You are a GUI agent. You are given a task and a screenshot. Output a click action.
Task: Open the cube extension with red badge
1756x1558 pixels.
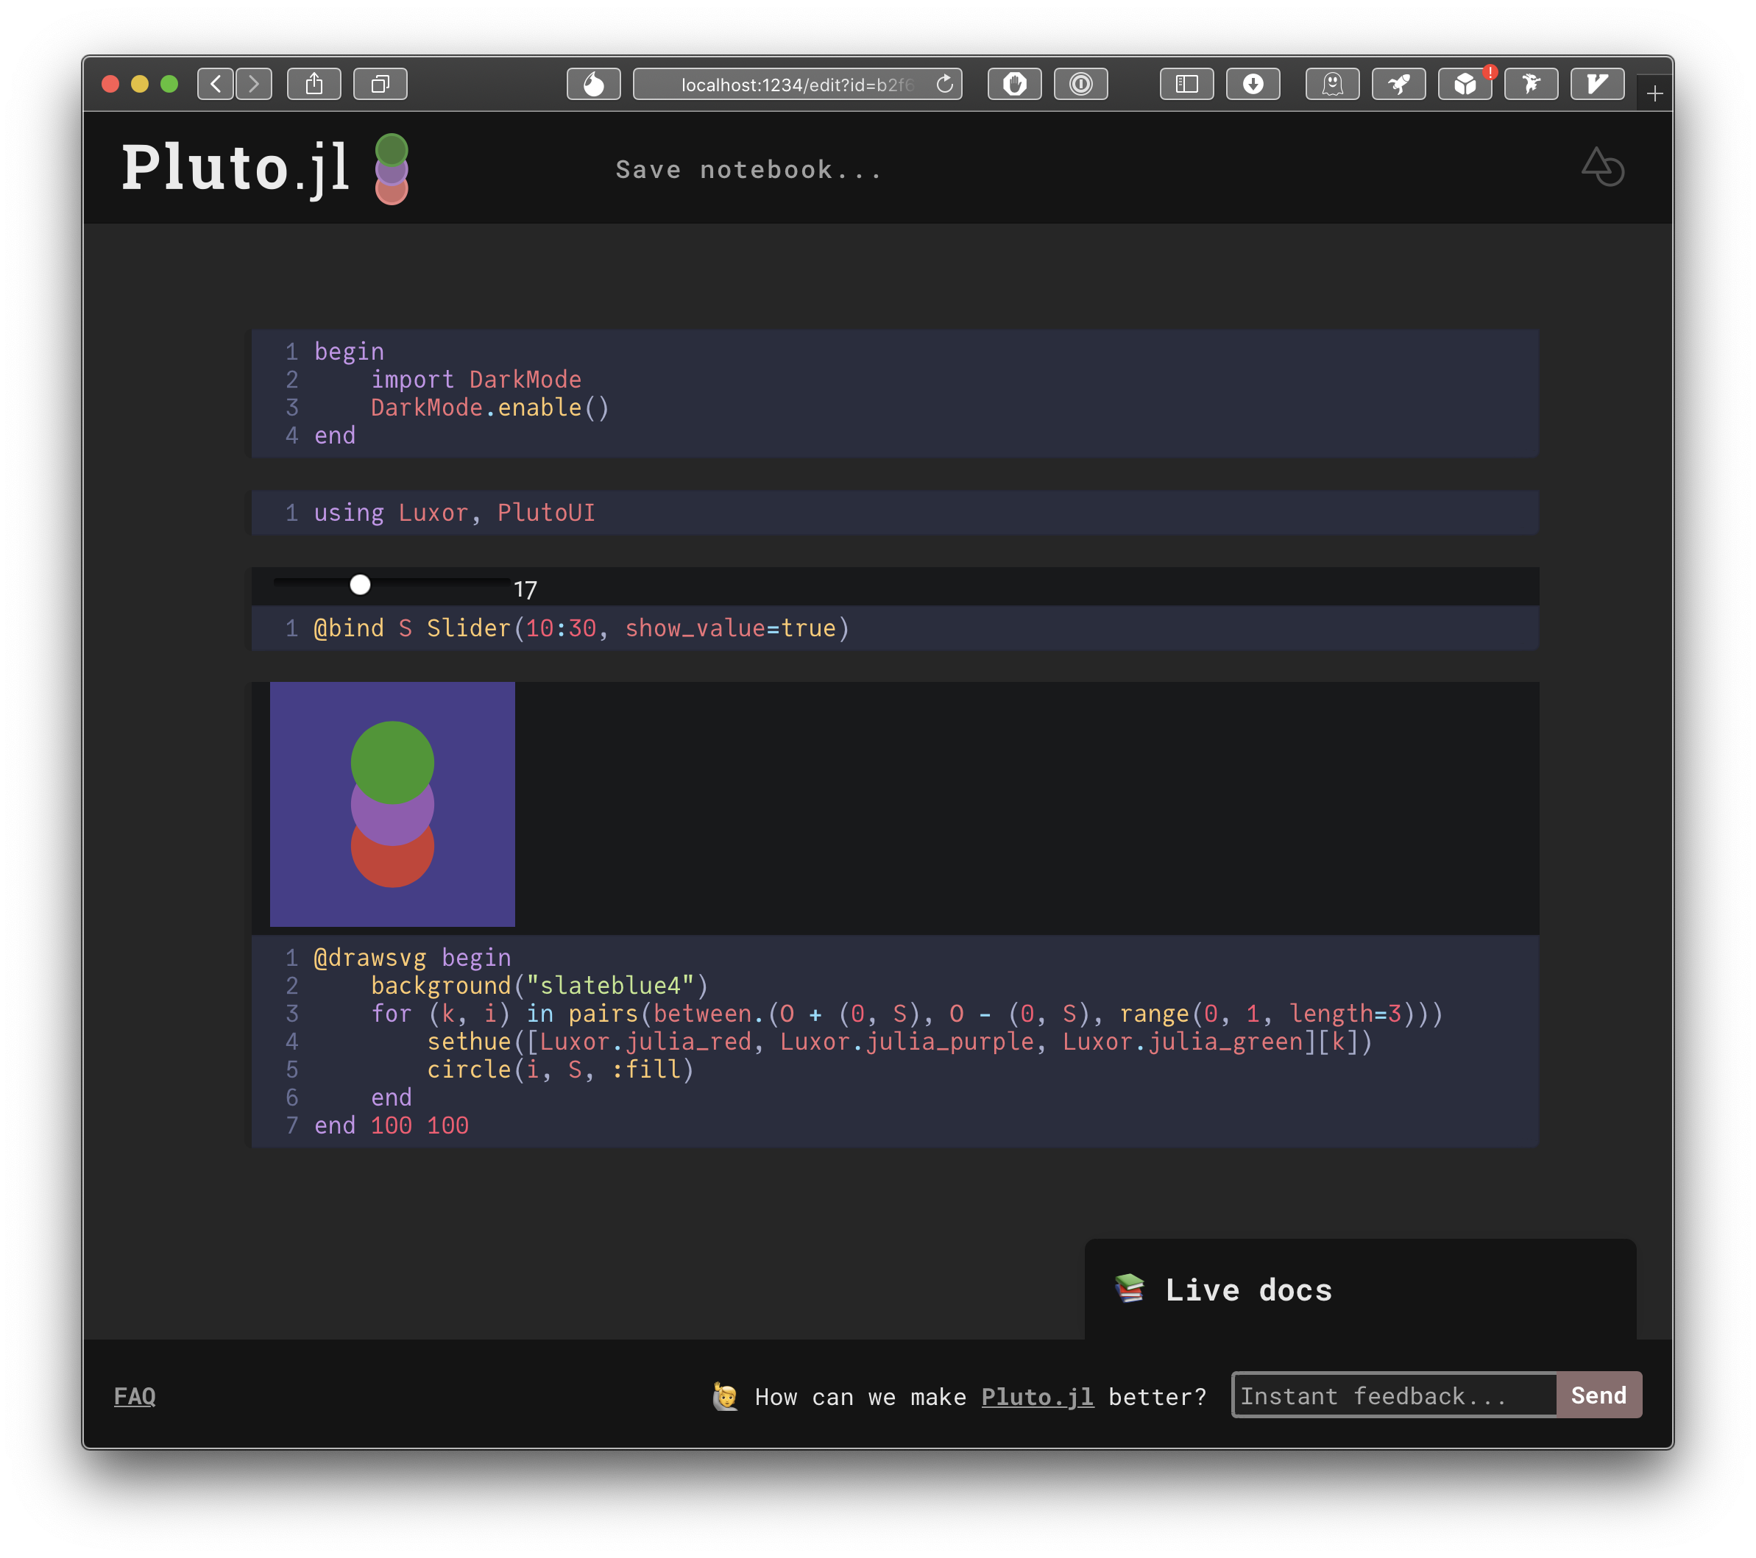tap(1465, 84)
